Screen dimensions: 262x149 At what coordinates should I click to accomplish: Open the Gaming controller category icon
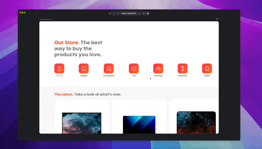click(158, 69)
